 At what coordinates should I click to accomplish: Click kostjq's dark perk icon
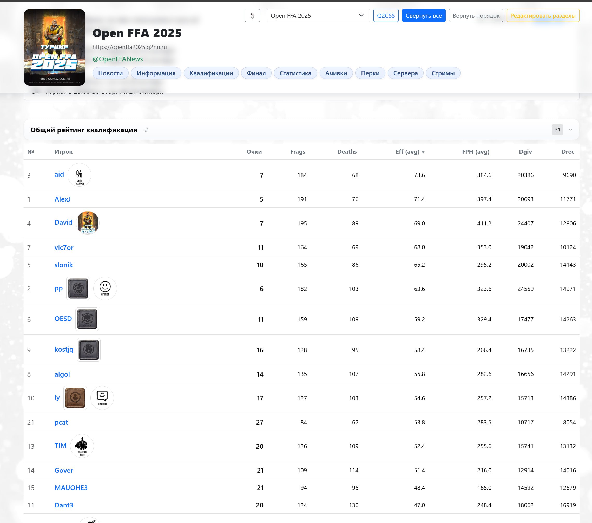pyautogui.click(x=89, y=350)
